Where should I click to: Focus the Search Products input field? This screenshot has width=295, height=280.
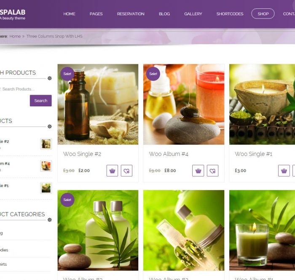point(24,89)
